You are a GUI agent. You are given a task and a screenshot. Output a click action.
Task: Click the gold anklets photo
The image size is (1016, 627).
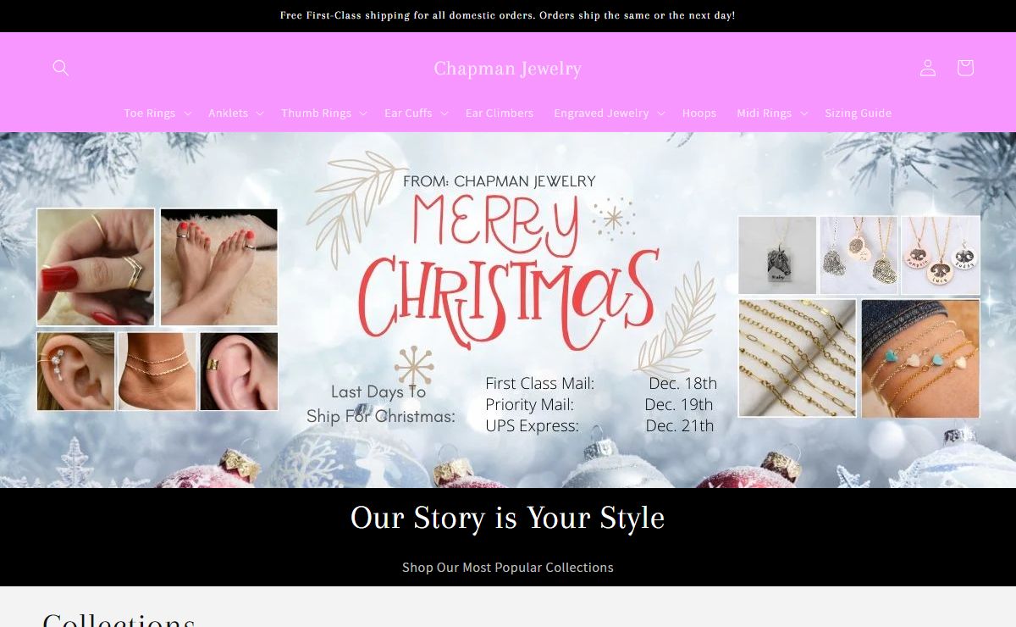(157, 371)
